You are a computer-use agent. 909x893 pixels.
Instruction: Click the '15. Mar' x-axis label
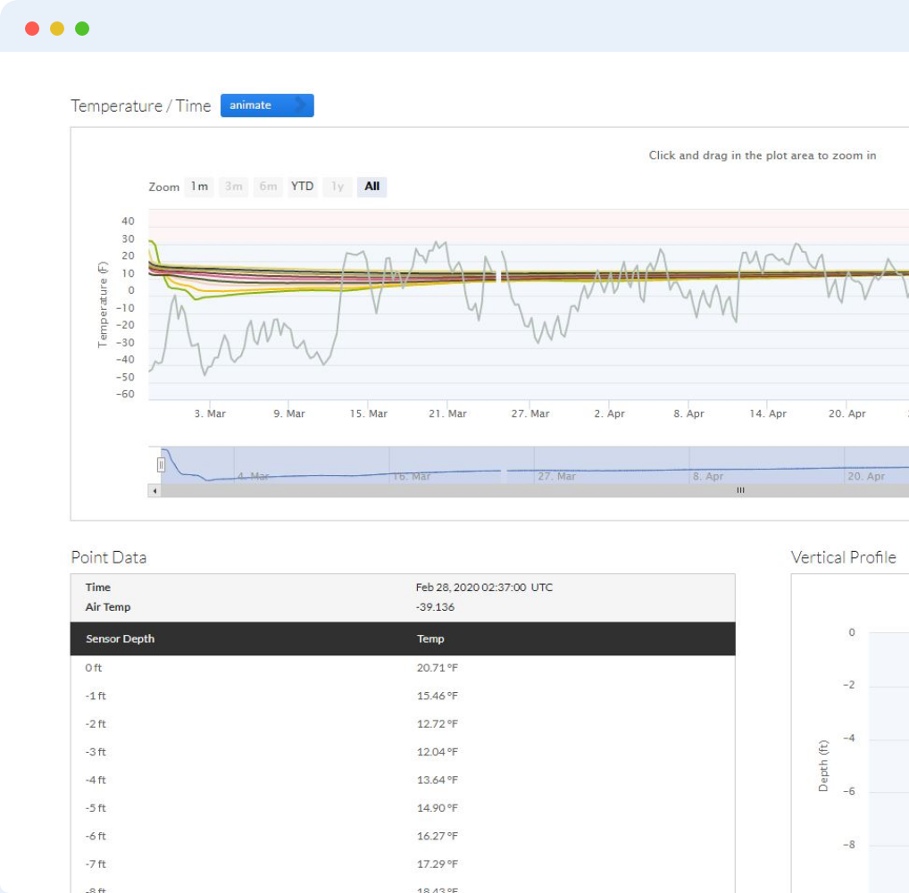click(369, 413)
